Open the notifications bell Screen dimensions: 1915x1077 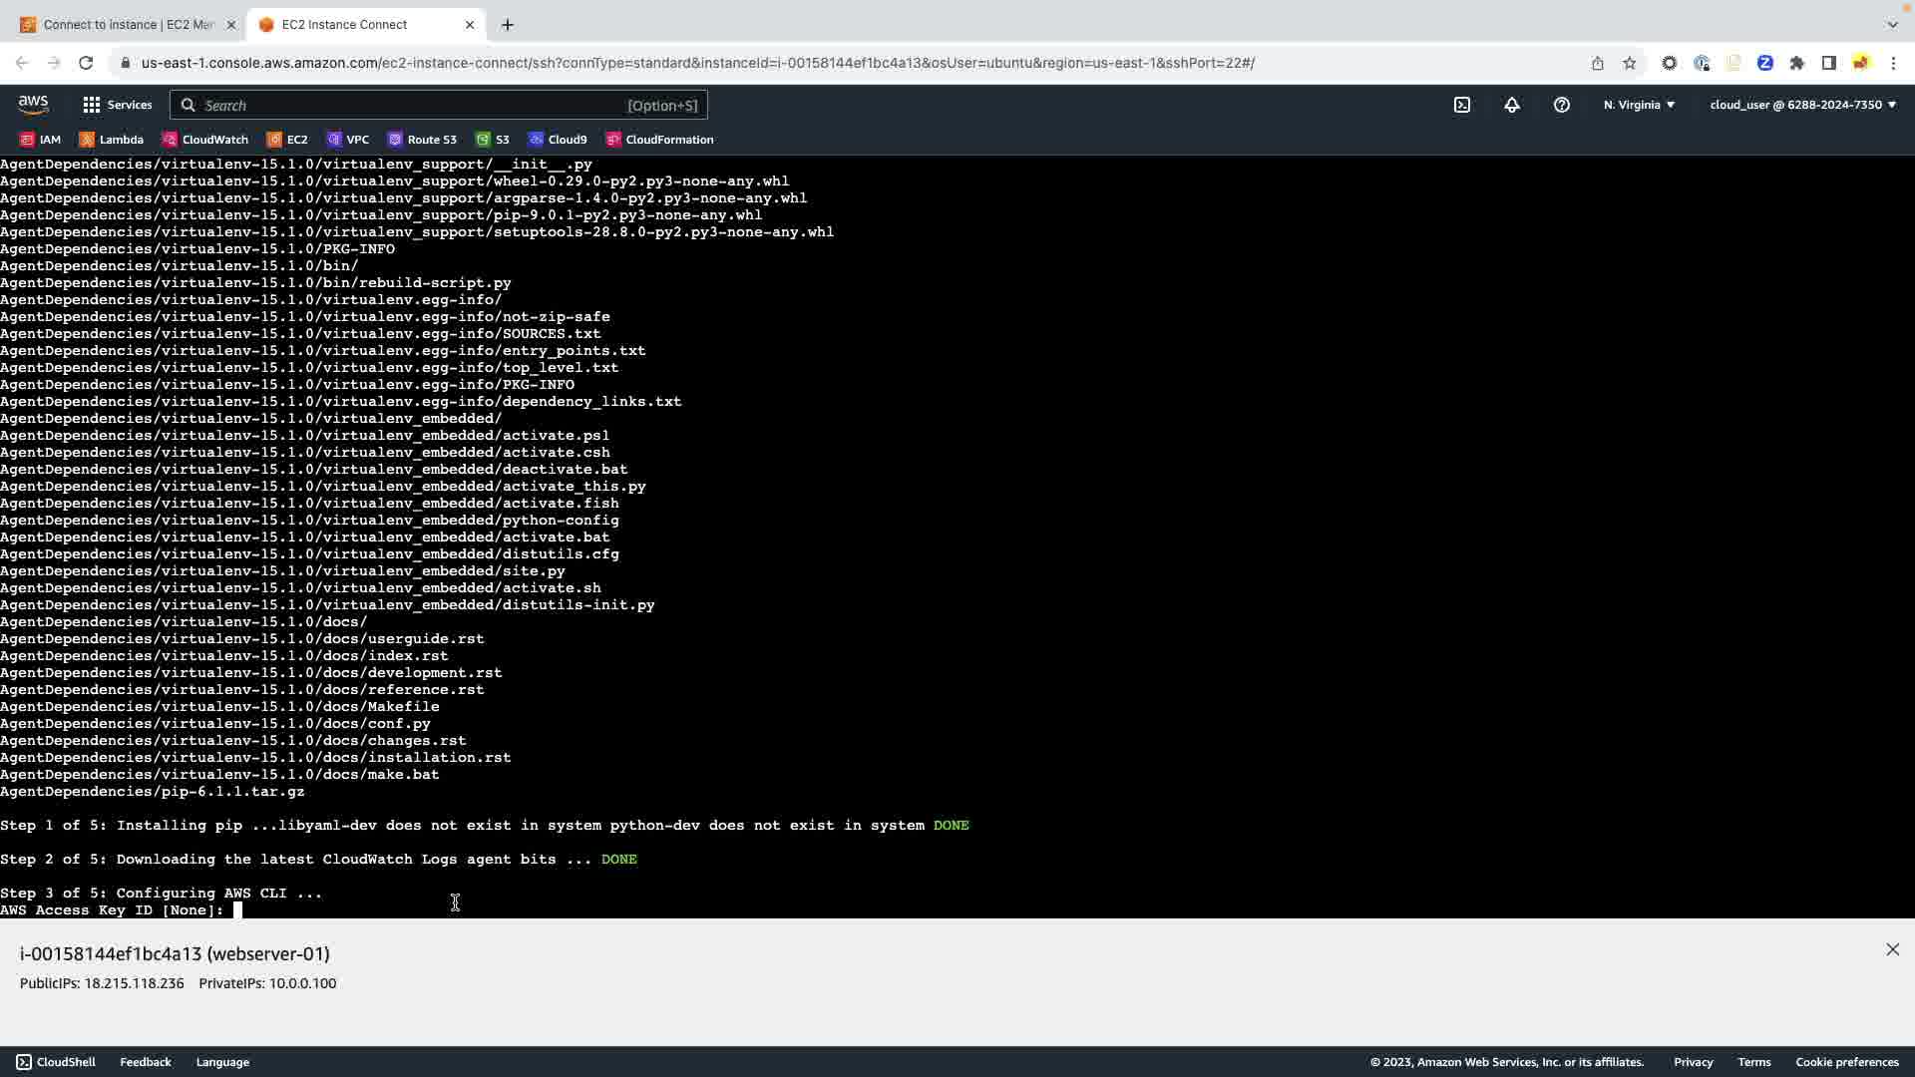click(1512, 105)
